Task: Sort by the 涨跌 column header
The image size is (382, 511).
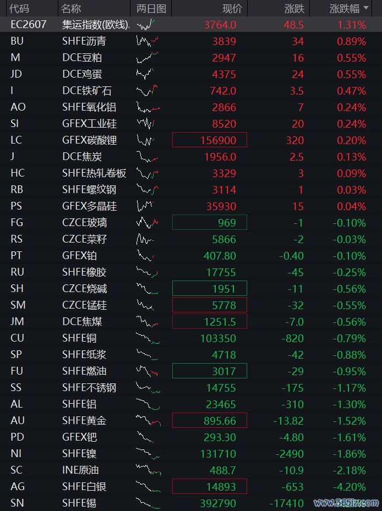Action: 294,8
